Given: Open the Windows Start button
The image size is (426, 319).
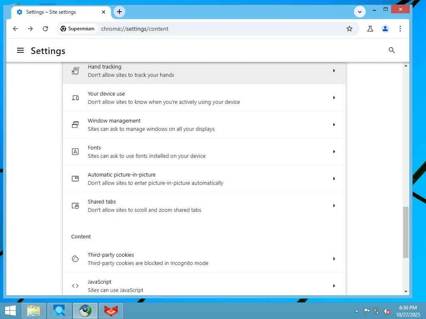Looking at the screenshot, I should (x=10, y=311).
